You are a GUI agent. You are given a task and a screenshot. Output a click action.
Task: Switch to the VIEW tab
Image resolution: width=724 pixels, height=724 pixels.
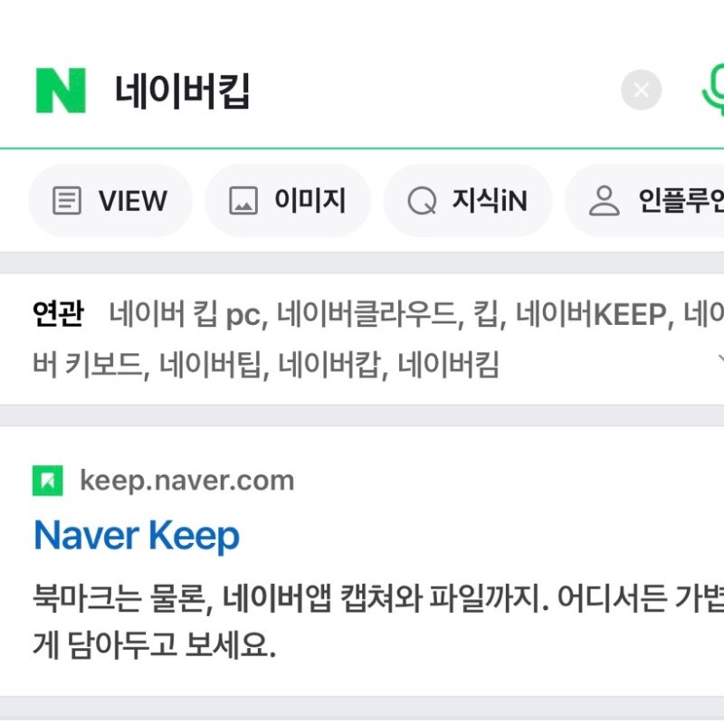point(110,200)
